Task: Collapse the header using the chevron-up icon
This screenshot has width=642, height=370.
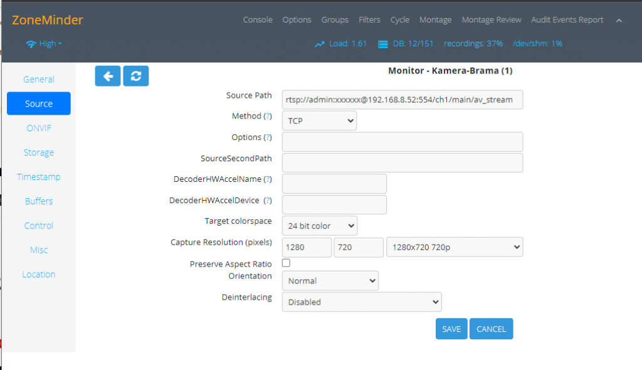Action: (x=619, y=20)
